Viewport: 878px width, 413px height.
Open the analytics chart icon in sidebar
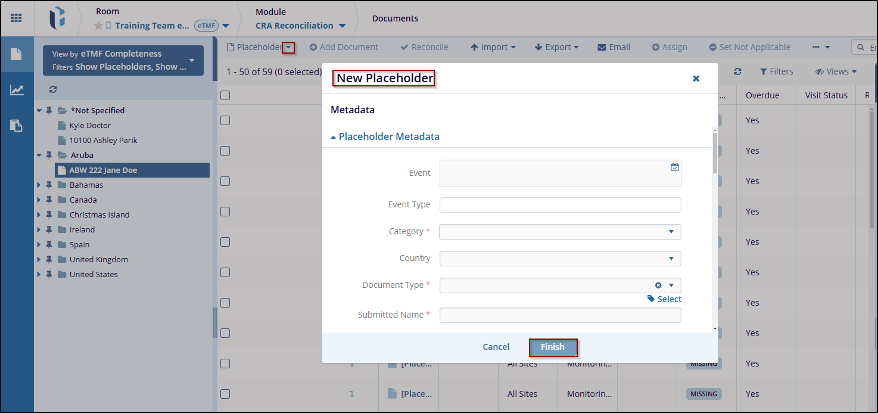coord(17,90)
